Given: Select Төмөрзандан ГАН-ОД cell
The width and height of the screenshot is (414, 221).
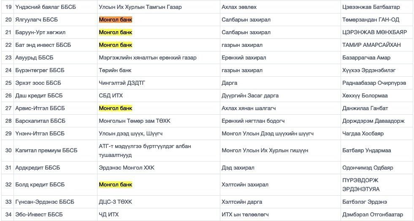Looking at the screenshot, I should click(371, 19).
